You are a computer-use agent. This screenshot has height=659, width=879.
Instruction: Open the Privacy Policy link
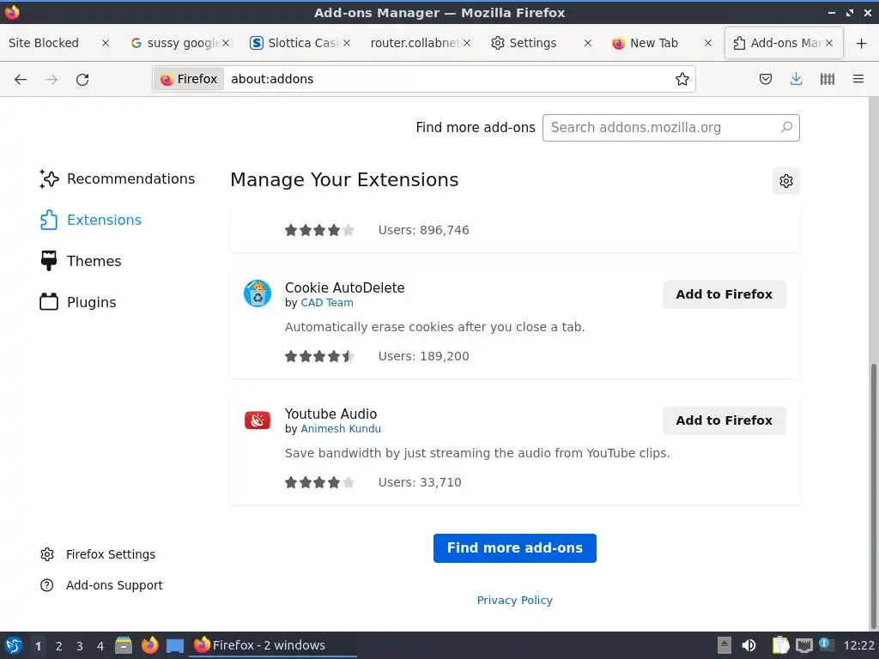click(515, 600)
